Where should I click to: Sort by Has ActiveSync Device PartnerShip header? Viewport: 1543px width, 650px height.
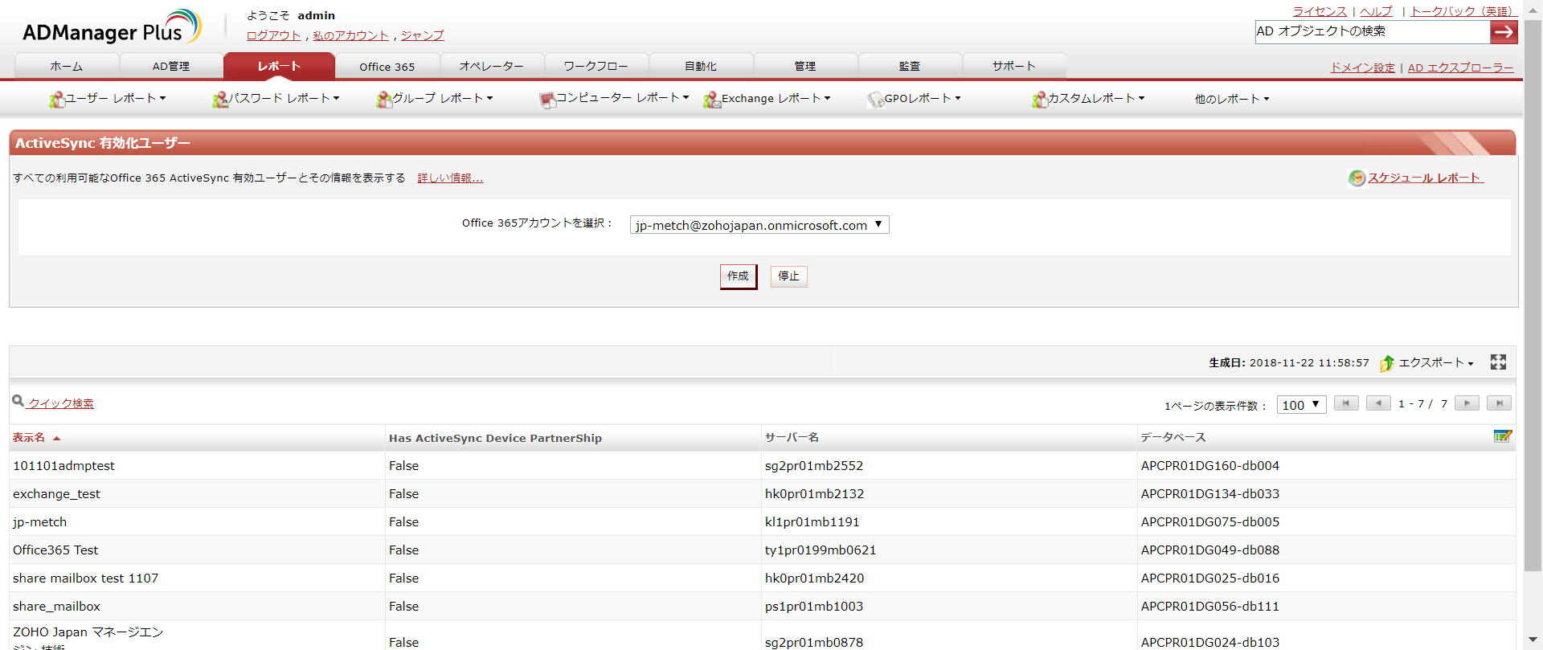point(495,438)
